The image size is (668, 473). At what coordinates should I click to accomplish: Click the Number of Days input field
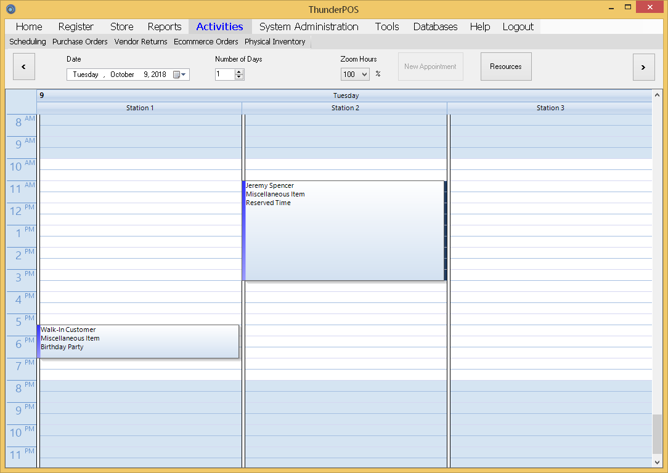pos(225,75)
